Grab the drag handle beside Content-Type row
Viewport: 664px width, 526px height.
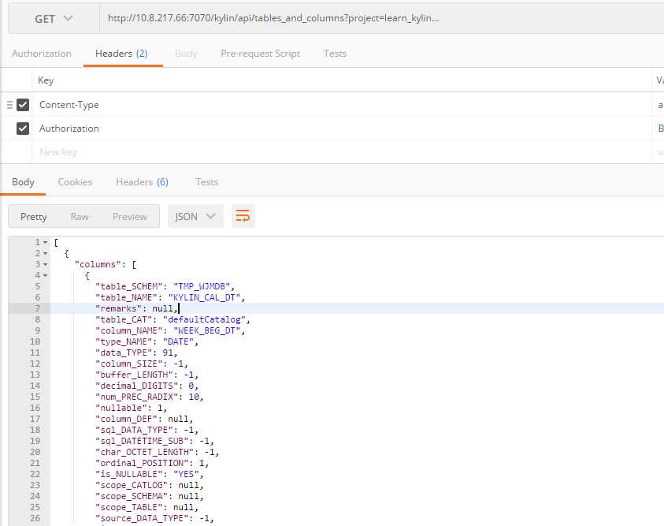coord(9,105)
